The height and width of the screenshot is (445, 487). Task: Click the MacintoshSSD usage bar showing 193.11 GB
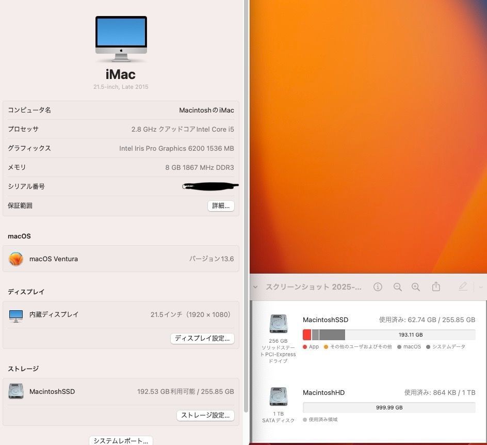coord(390,335)
